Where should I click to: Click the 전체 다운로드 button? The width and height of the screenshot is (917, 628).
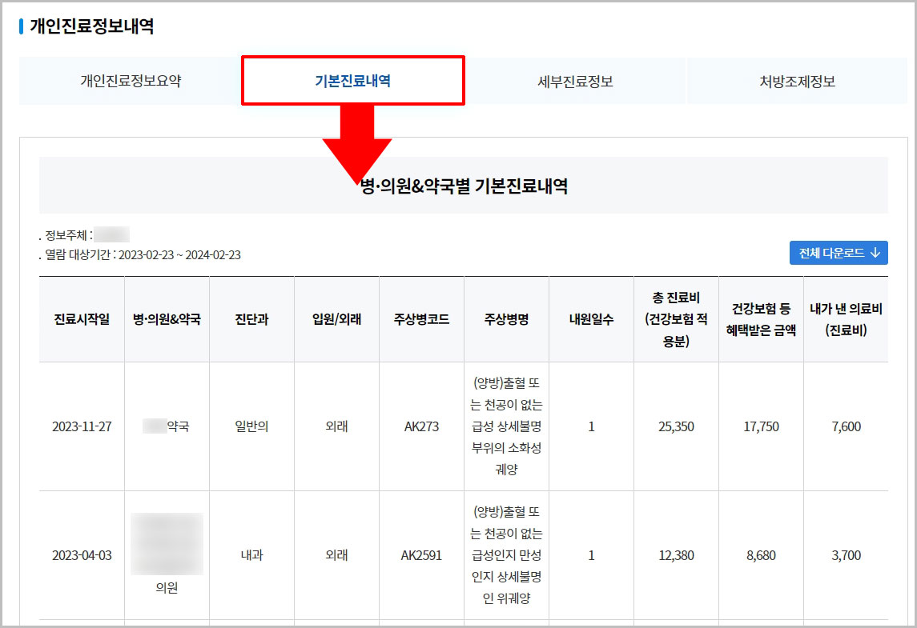point(838,252)
